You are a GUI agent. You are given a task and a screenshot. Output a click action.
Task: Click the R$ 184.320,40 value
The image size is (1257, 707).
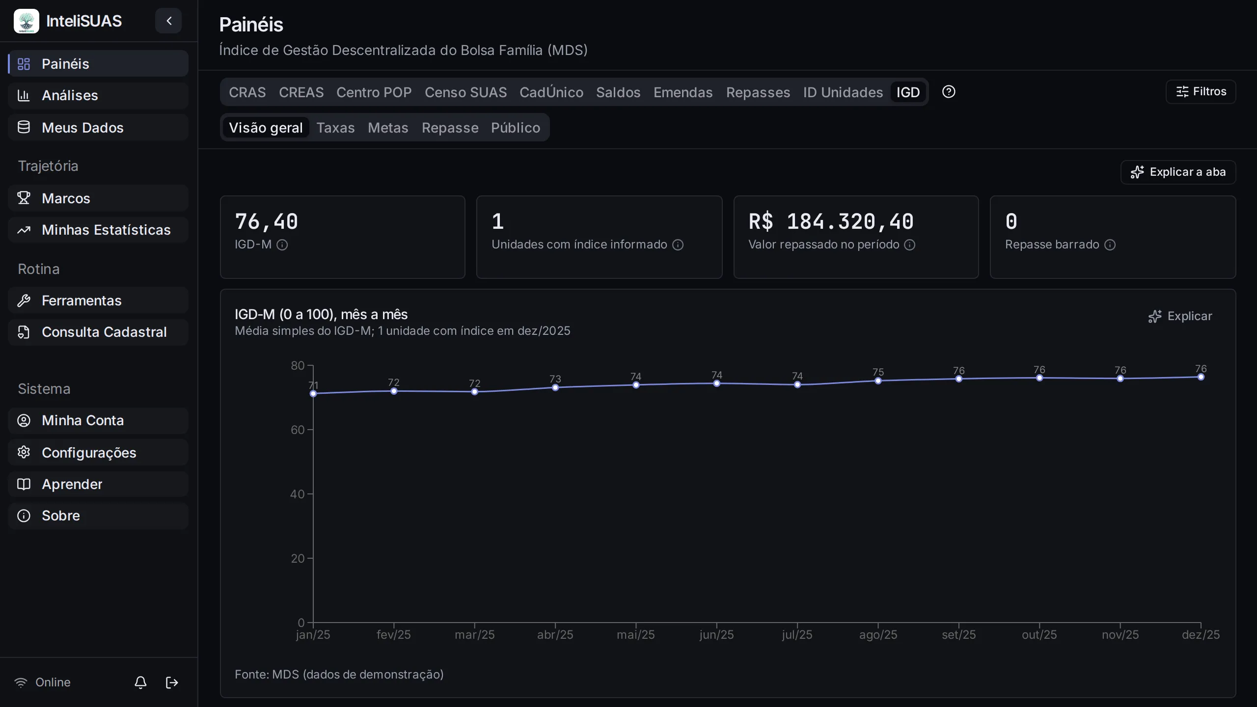tap(831, 221)
